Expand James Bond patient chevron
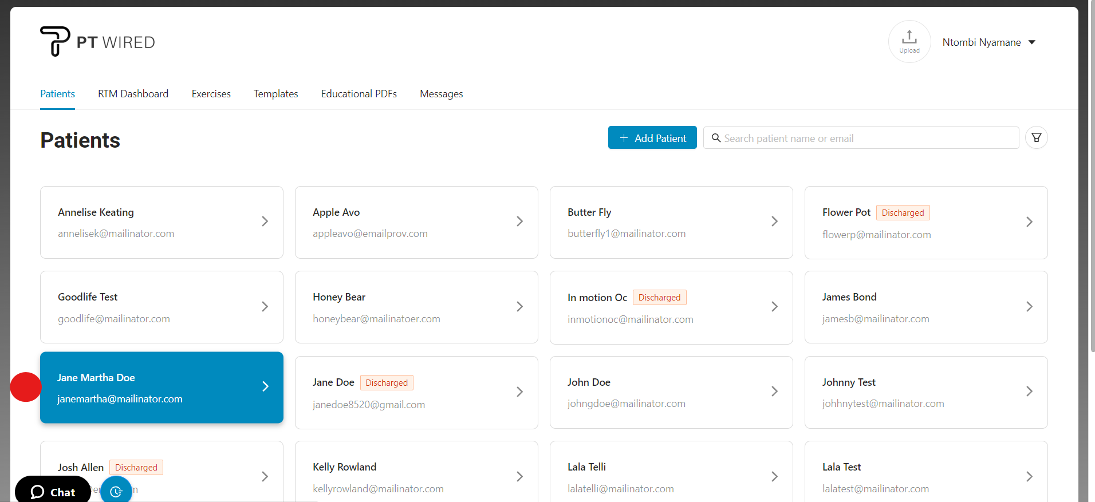This screenshot has height=502, width=1095. pos(1029,307)
